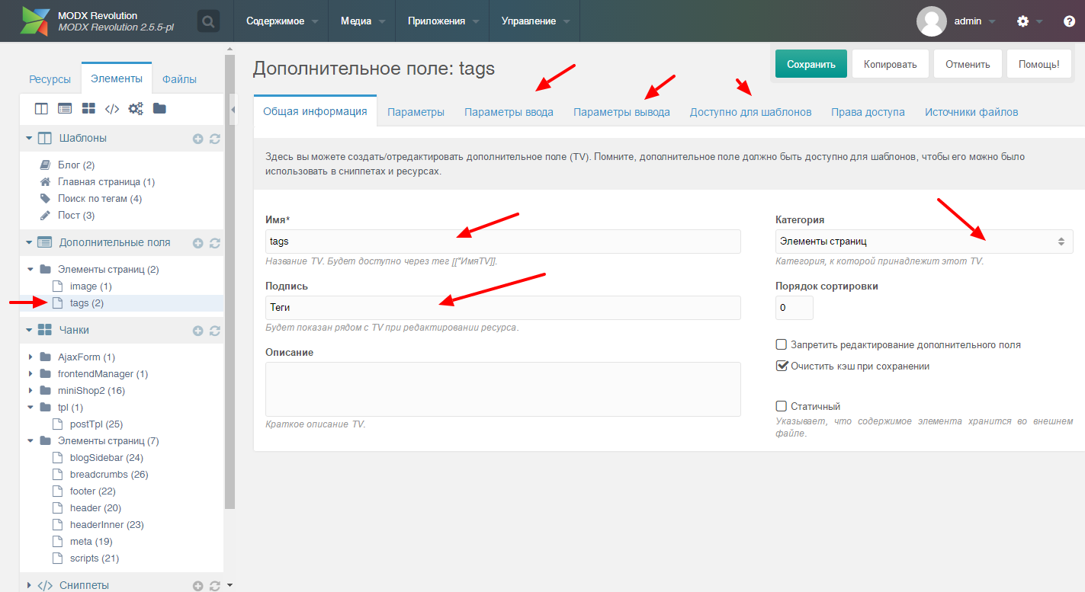Screen dimensions: 1085x592
Task: Click into the Описание text area
Action: tap(503, 389)
